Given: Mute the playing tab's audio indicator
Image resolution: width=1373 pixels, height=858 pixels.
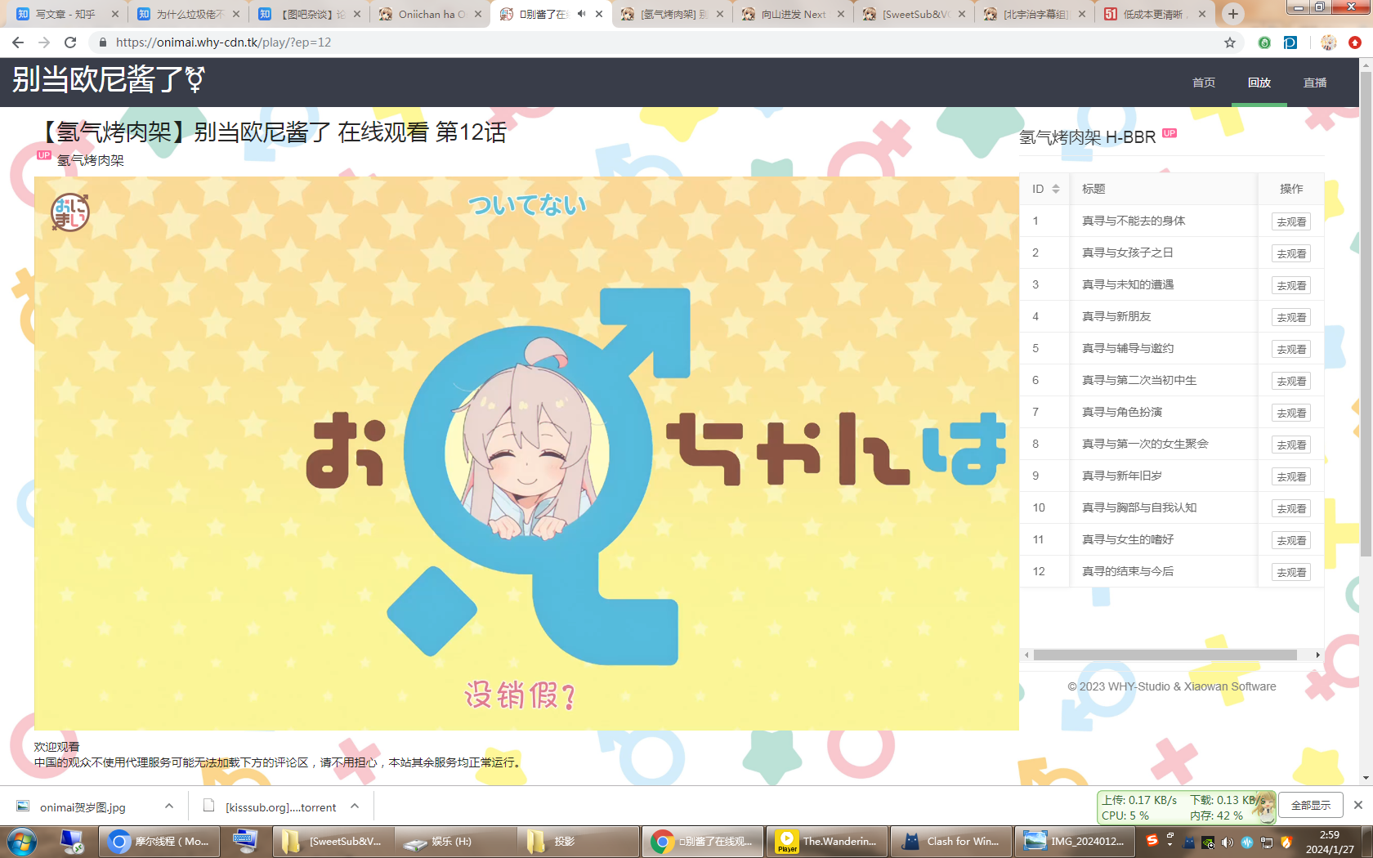Looking at the screenshot, I should [582, 14].
